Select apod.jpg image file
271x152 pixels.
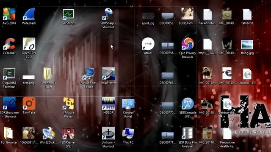(x=148, y=16)
